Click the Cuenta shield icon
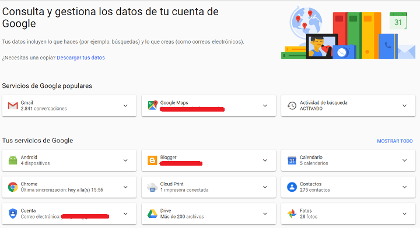420x229 pixels. [13, 213]
